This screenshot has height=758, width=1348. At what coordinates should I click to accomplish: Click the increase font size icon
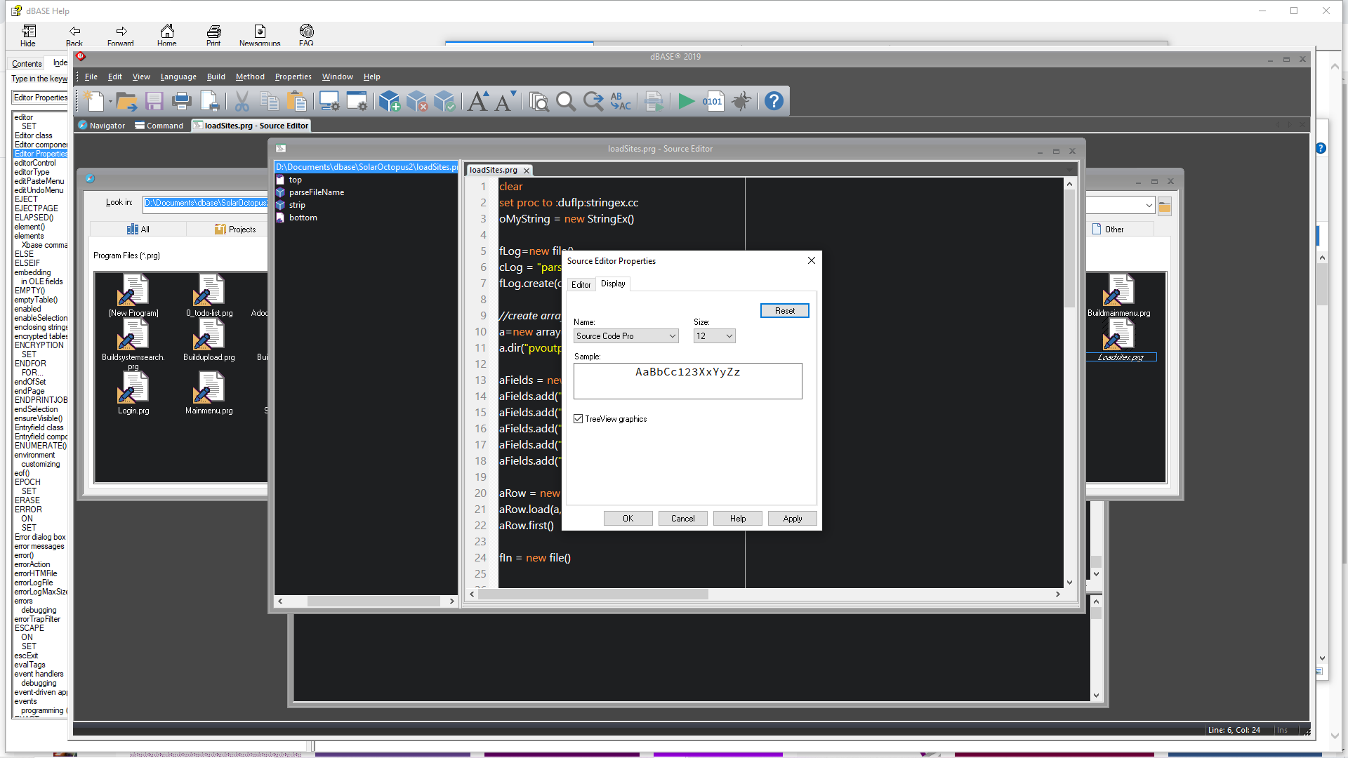(x=479, y=102)
